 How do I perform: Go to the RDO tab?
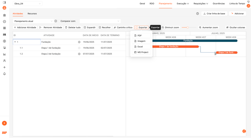[x=152, y=4]
